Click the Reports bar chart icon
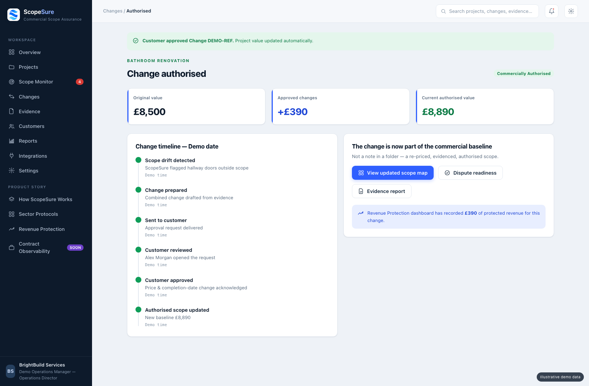 pos(12,141)
